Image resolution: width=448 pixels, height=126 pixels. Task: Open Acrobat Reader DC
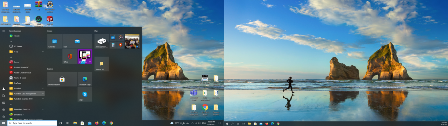(26, 67)
